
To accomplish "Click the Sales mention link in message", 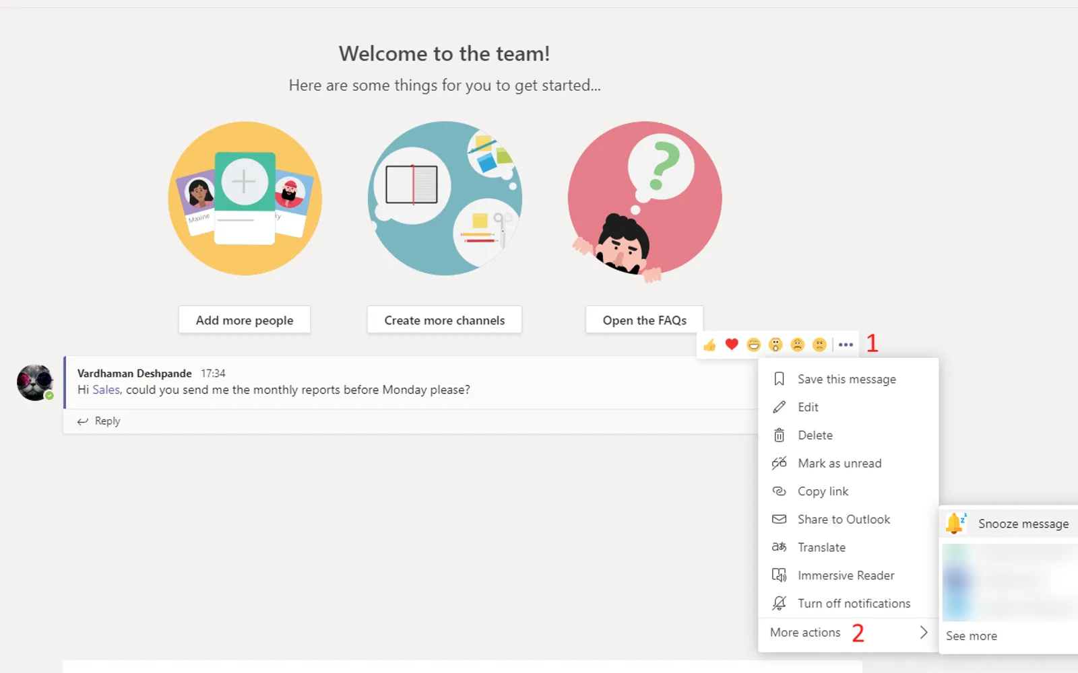I will point(106,390).
